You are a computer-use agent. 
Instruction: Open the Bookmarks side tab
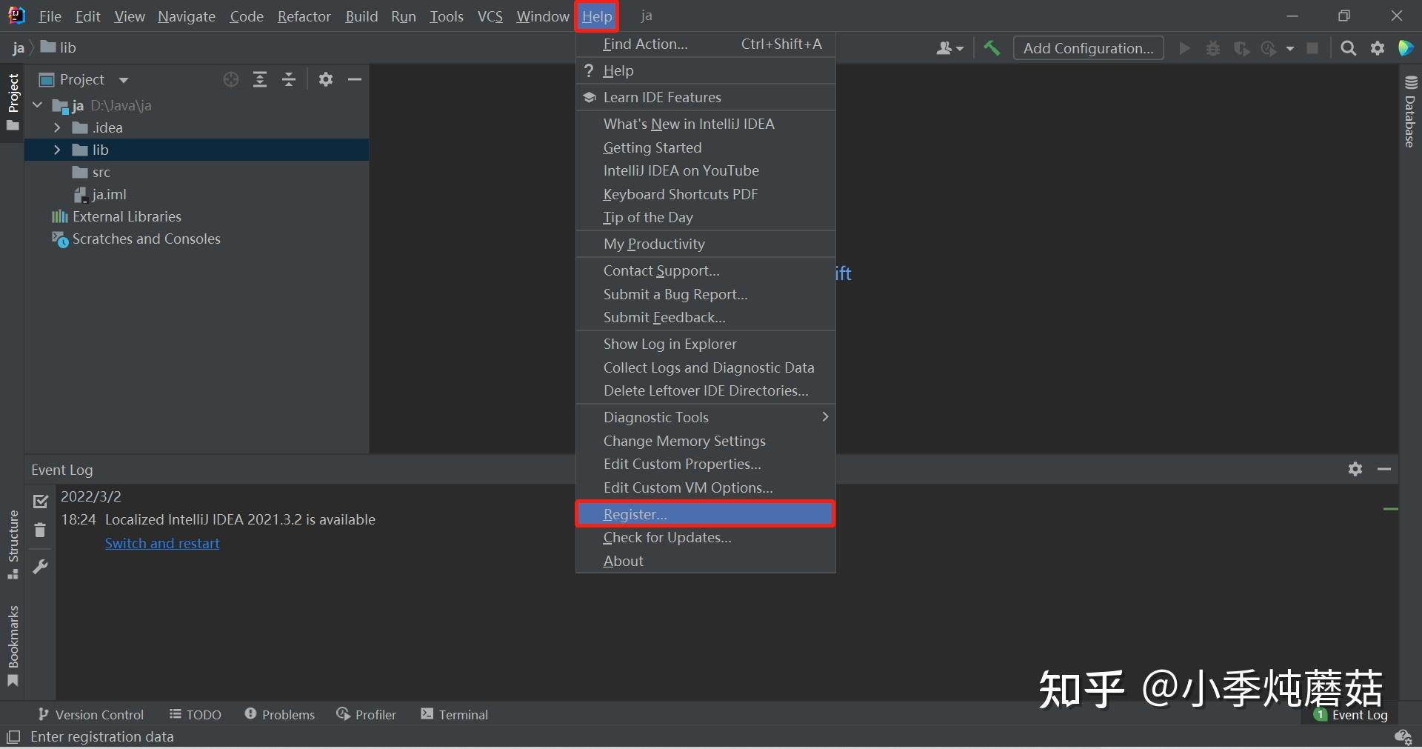[13, 646]
